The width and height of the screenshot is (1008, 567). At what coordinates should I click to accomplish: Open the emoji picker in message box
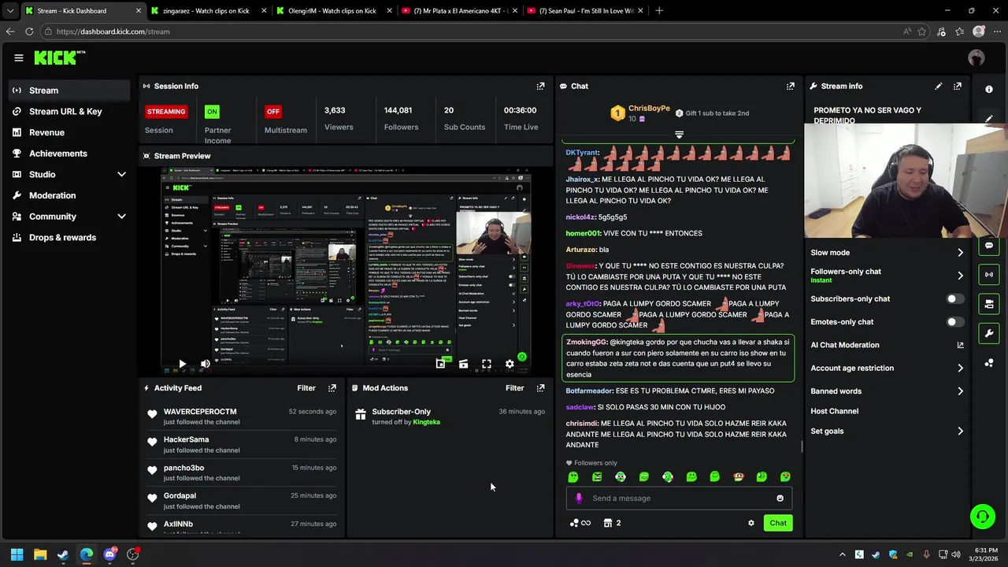(x=780, y=498)
